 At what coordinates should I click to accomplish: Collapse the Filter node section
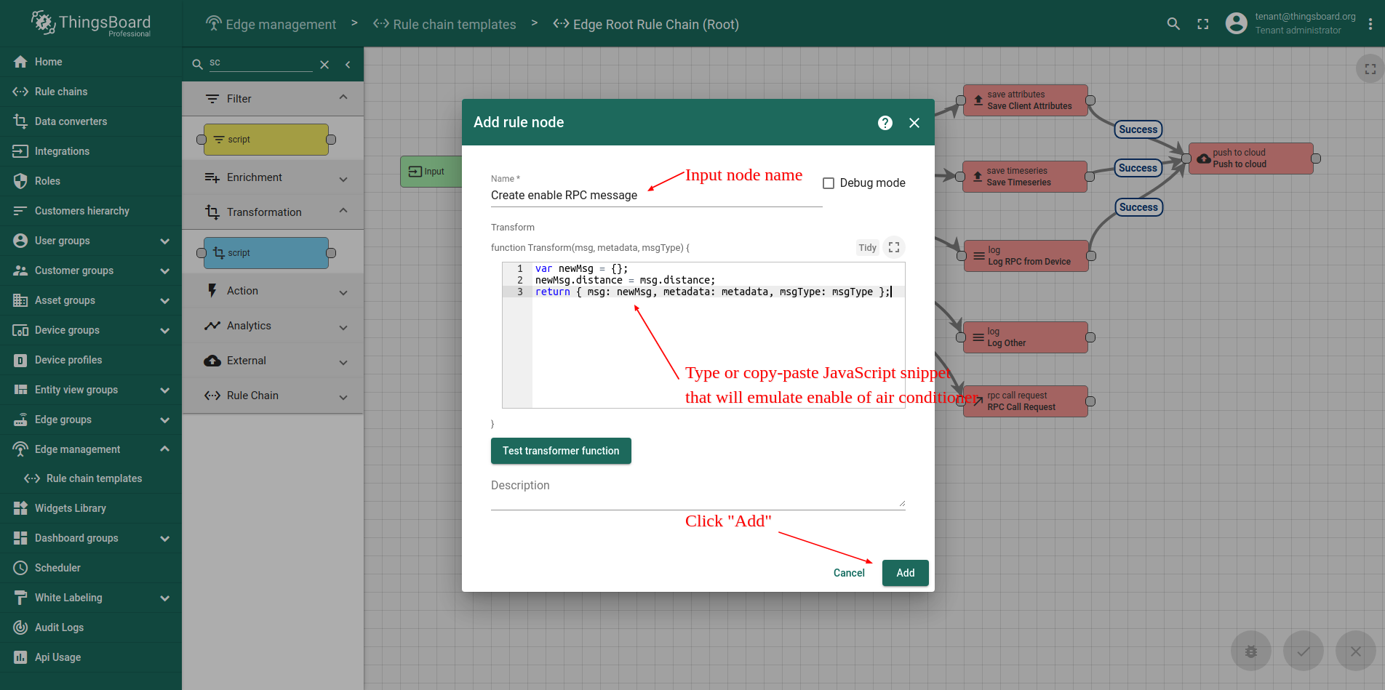[x=343, y=98]
